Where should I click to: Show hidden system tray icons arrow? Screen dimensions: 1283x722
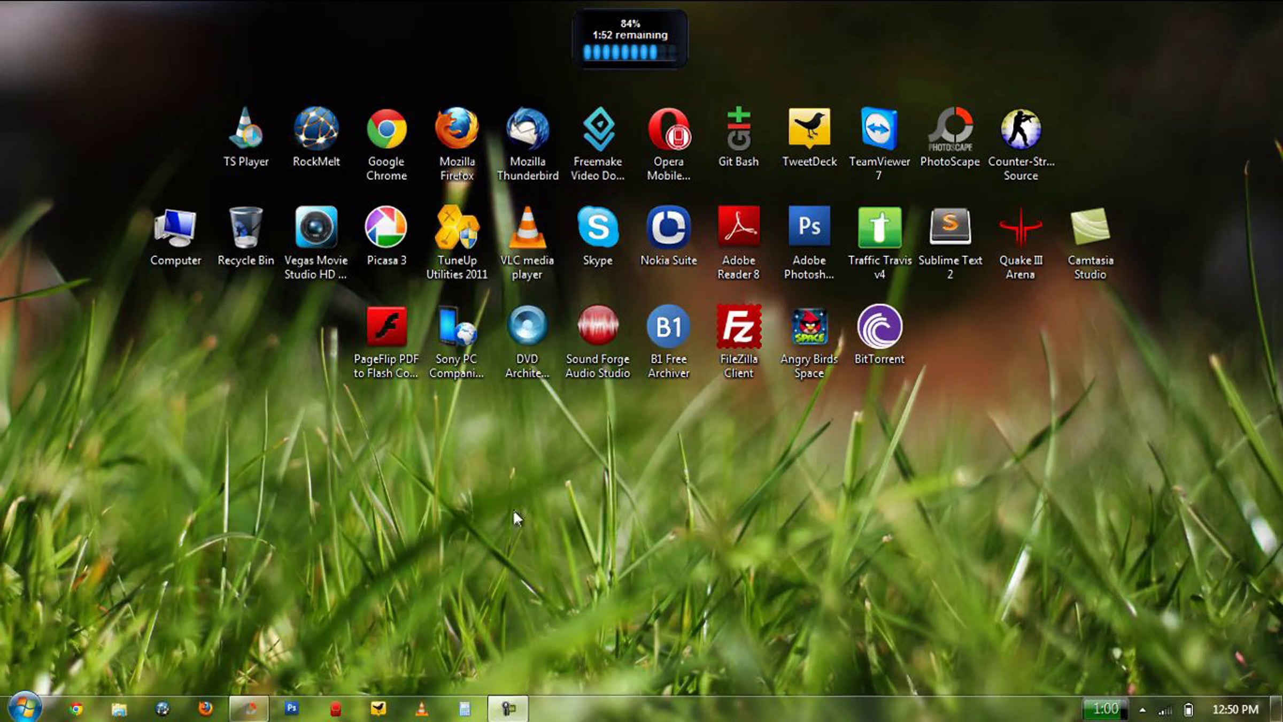coord(1142,710)
